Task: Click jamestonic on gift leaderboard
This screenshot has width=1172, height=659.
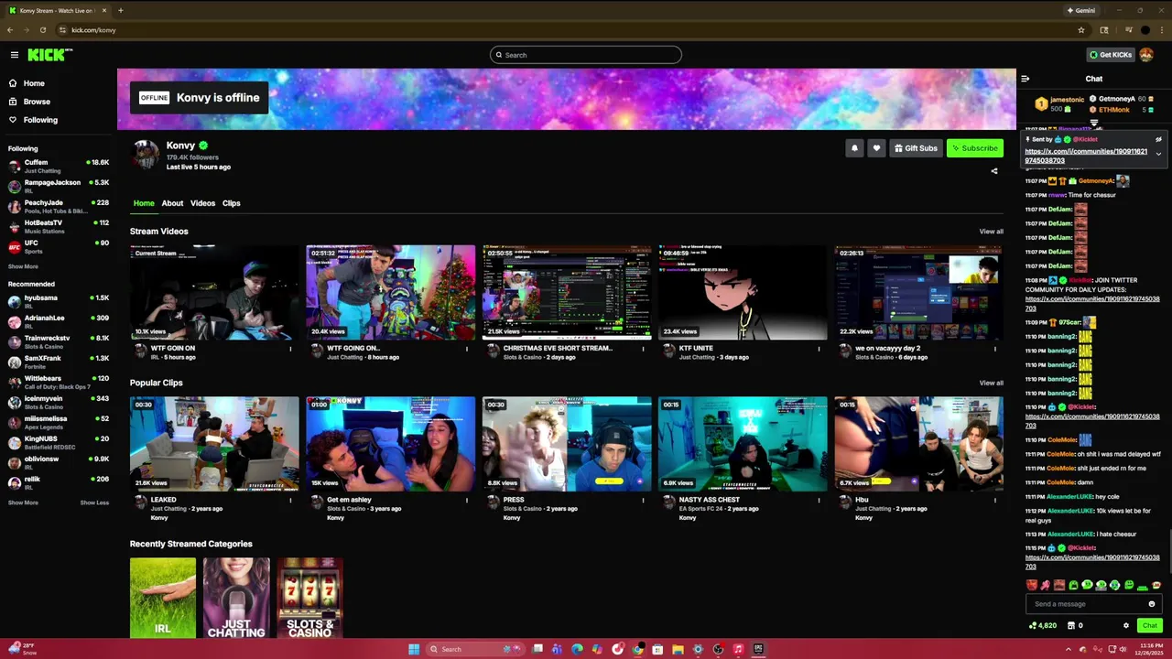Action: pos(1067,99)
